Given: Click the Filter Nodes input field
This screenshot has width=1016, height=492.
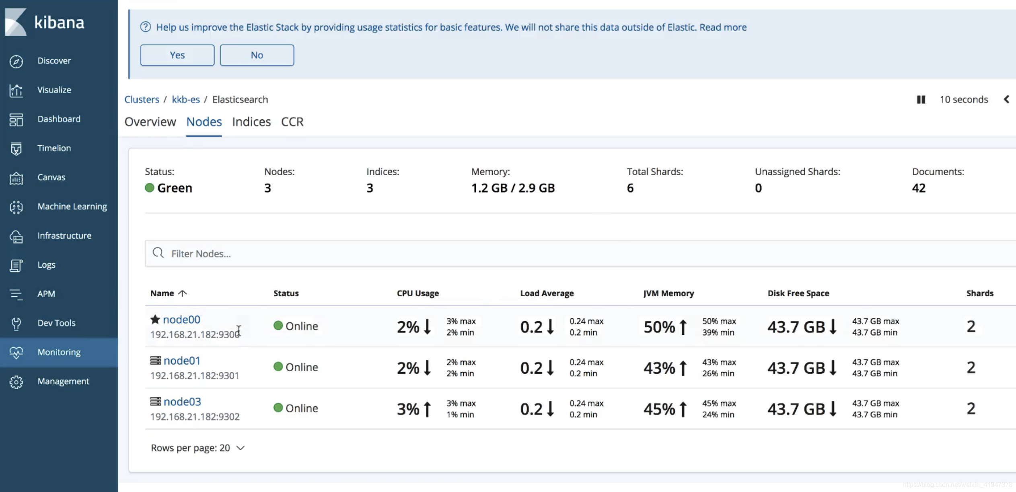Looking at the screenshot, I should point(570,252).
